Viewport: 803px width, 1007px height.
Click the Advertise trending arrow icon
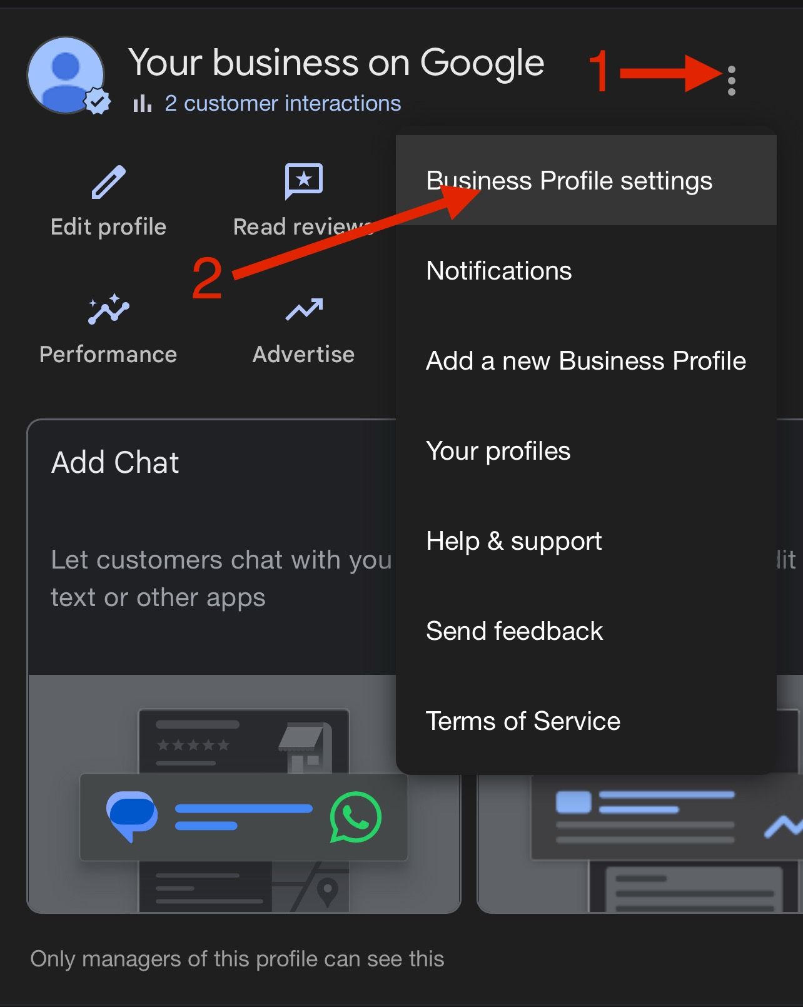click(x=304, y=309)
